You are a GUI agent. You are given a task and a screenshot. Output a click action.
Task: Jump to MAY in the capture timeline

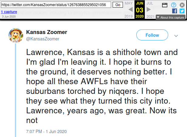click(129, 3)
